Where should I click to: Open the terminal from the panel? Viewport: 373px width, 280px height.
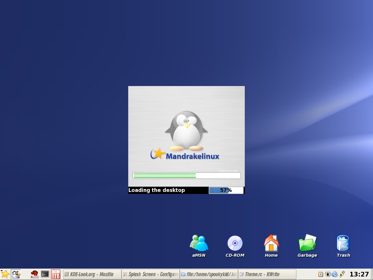click(45, 274)
